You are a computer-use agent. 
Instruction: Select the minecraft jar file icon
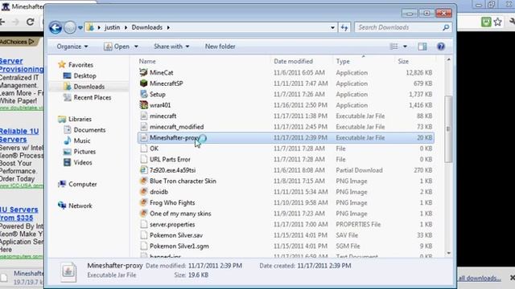(x=143, y=116)
